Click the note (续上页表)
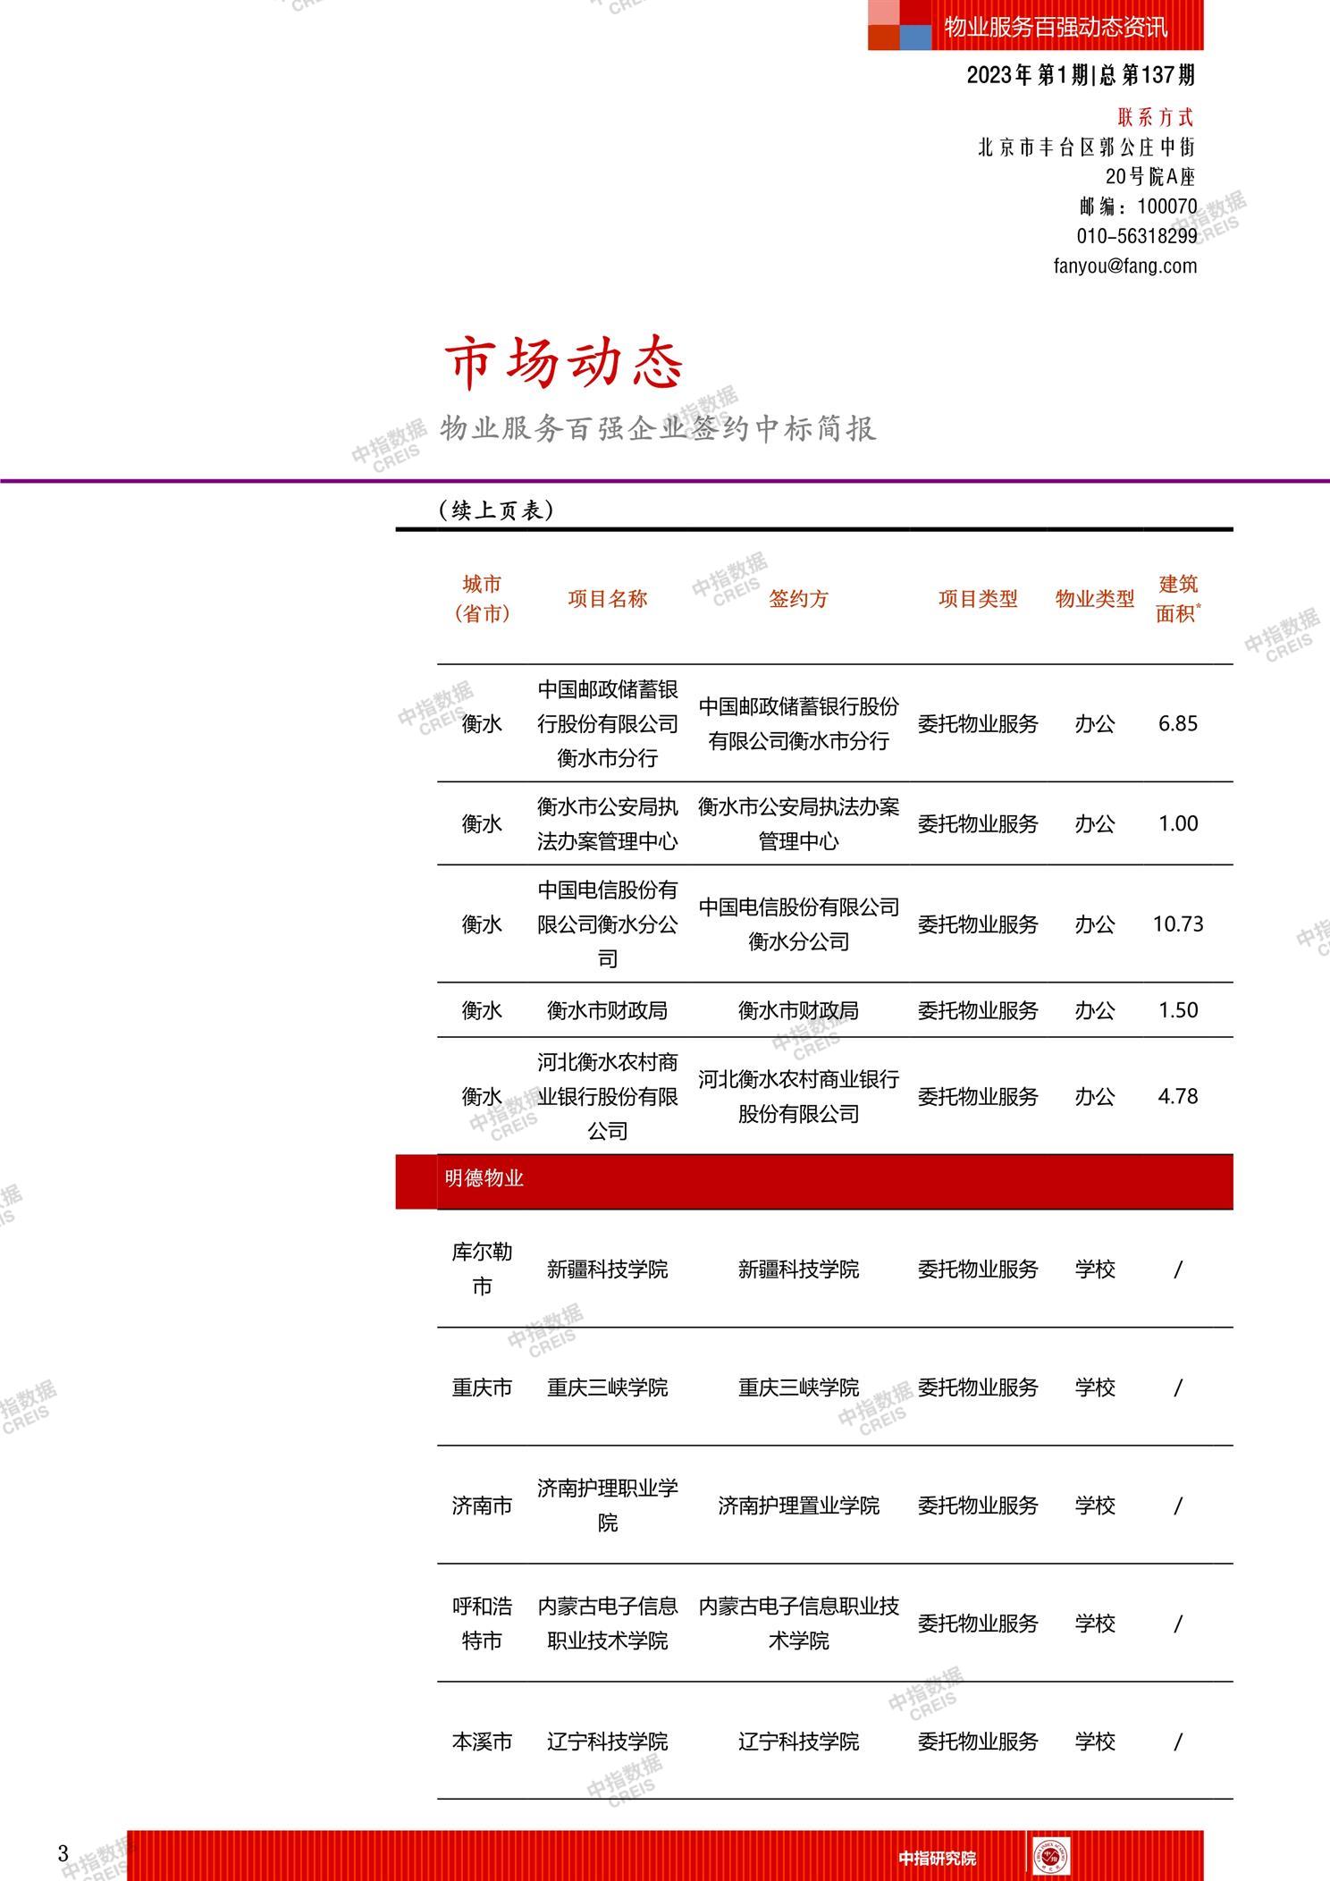 tap(497, 510)
